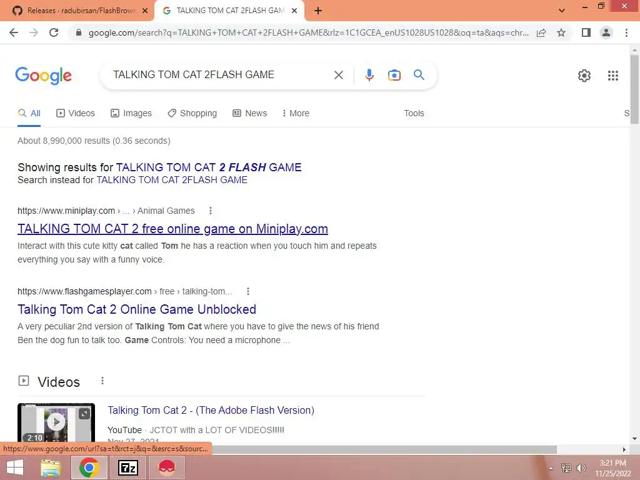Open the Windows Start menu

(x=15, y=467)
